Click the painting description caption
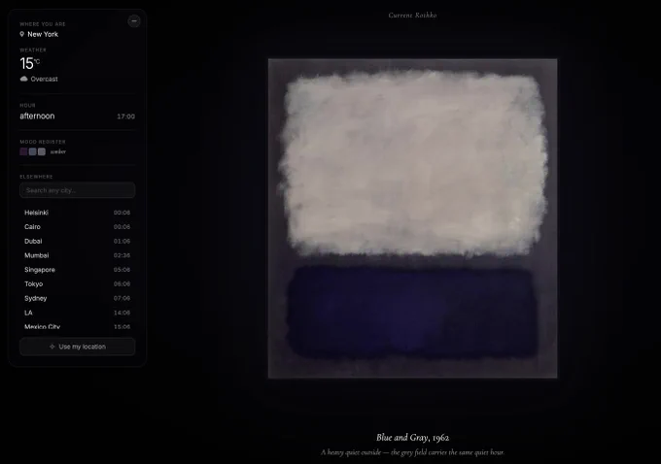Image resolution: width=661 pixels, height=464 pixels. click(413, 452)
